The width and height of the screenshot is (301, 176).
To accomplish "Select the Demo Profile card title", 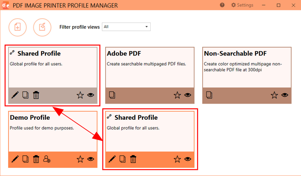I will (x=30, y=117).
